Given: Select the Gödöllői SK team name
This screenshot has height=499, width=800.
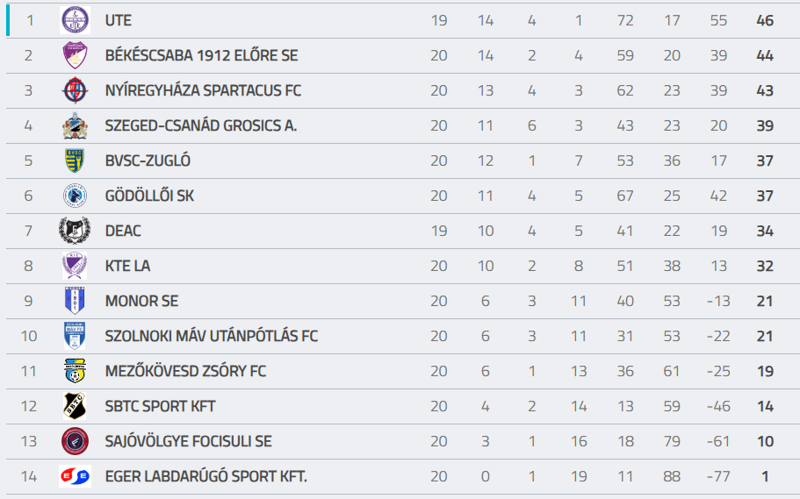Looking at the screenshot, I should (149, 196).
